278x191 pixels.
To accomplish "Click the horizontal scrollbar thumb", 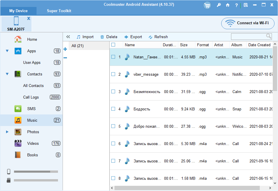I will point(187,188).
